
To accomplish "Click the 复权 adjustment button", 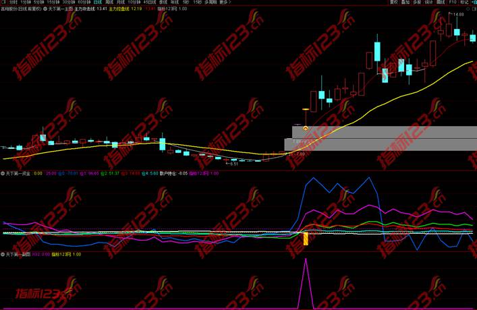I will tap(394, 3).
